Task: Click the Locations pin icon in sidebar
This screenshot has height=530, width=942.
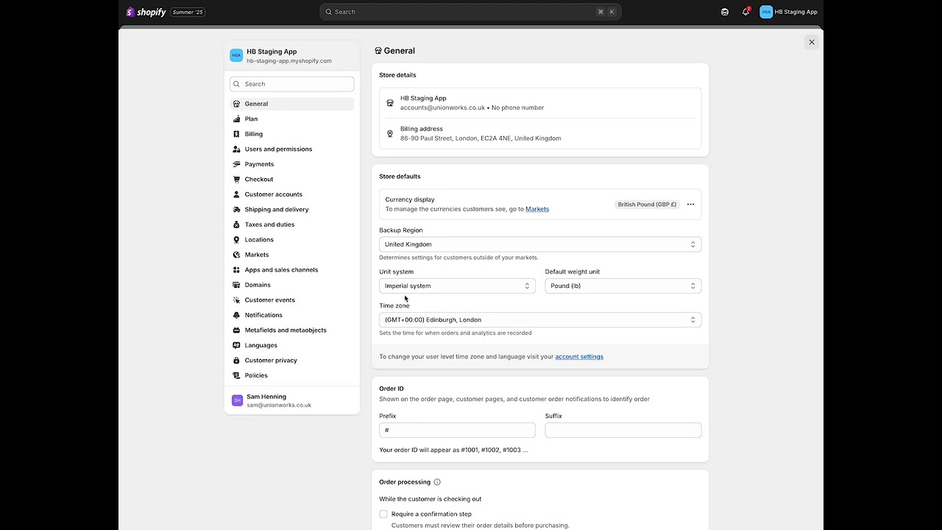Action: click(237, 240)
